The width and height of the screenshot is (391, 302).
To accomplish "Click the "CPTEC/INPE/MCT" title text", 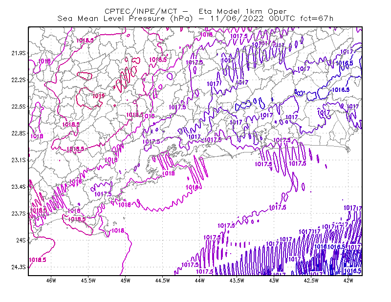I will (141, 11).
